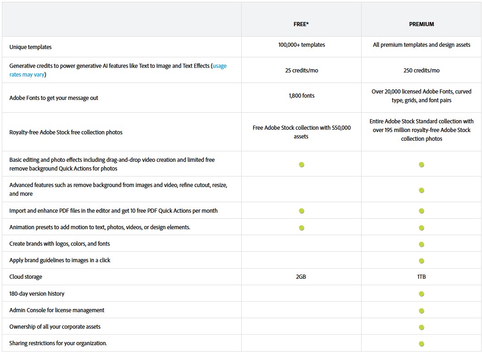The image size is (482, 353).
Task: Click the PREMIUM column header
Action: tap(422, 24)
